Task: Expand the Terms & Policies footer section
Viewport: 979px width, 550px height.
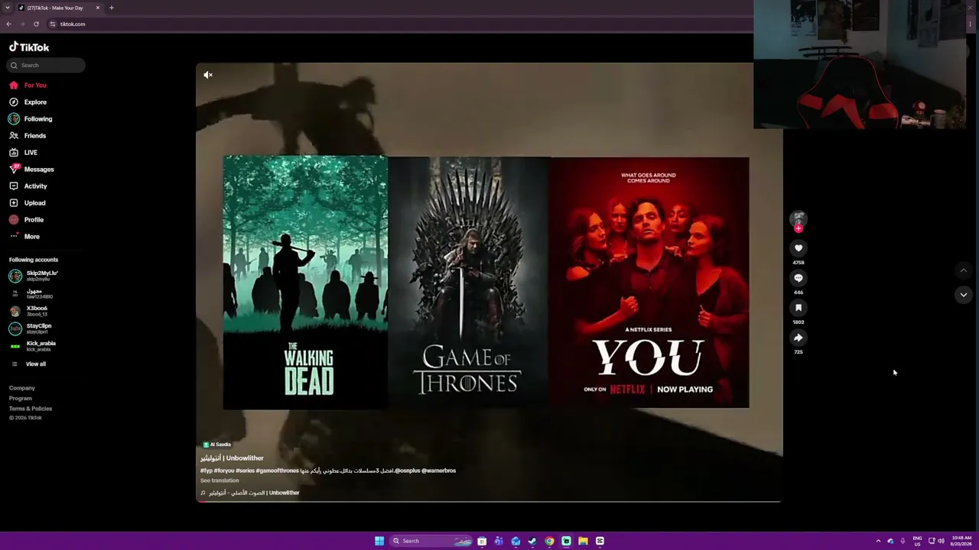Action: tap(31, 409)
